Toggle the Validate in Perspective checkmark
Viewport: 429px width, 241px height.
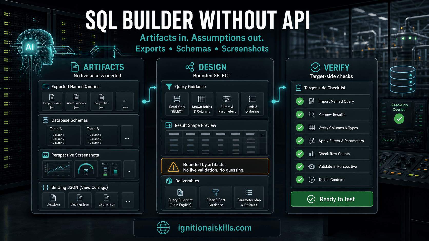[x=300, y=167]
